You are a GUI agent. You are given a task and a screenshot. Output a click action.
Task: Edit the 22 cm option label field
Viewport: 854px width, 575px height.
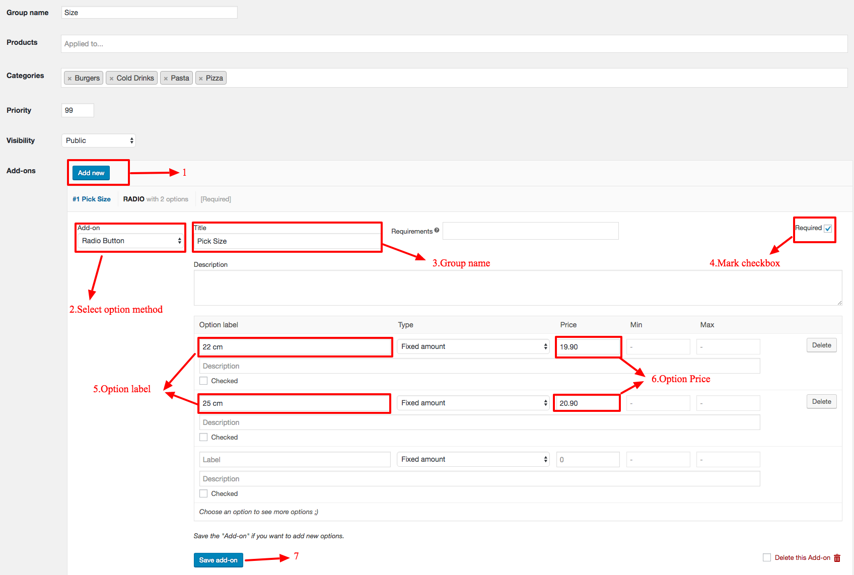coord(295,347)
